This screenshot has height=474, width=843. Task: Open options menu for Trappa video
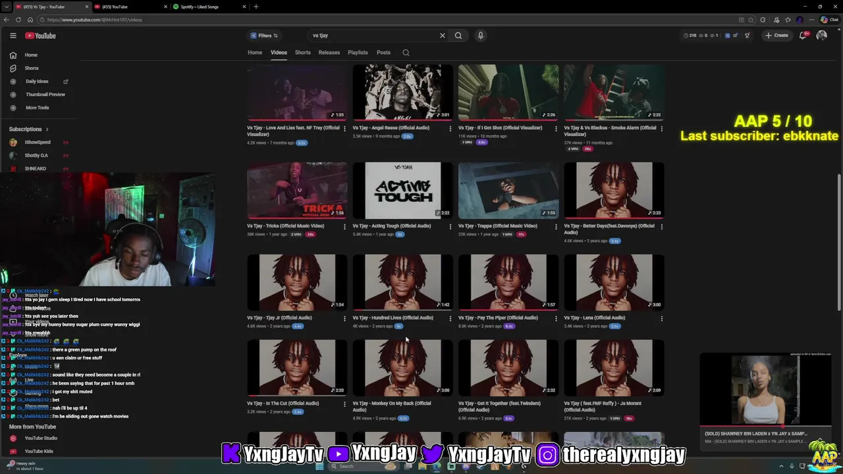tap(556, 226)
